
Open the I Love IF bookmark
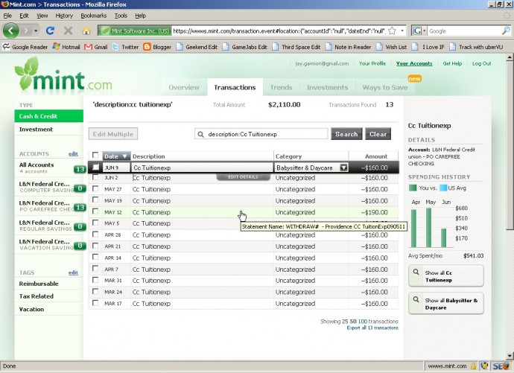pyautogui.click(x=428, y=47)
